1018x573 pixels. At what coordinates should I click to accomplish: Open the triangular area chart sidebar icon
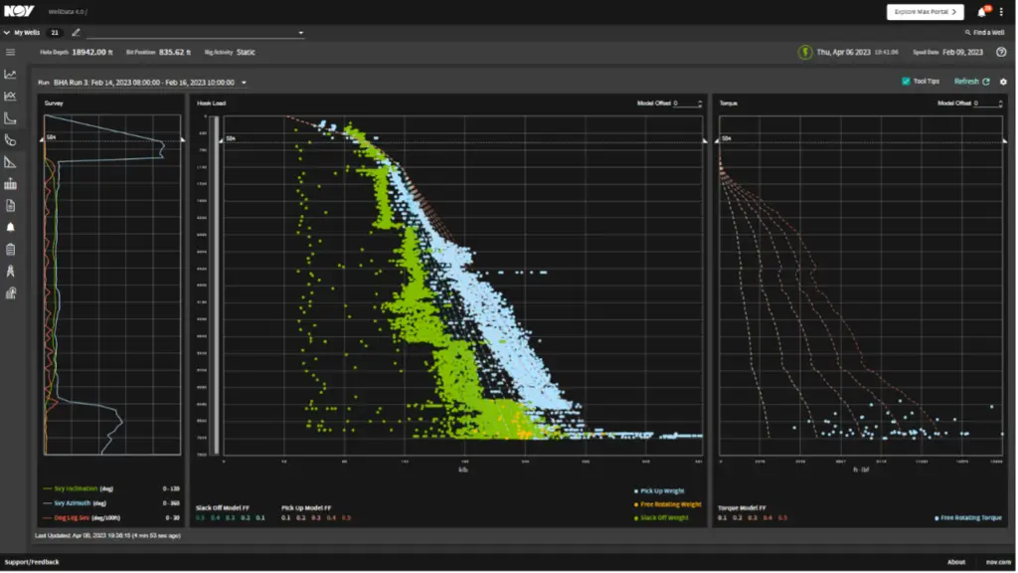(10, 162)
